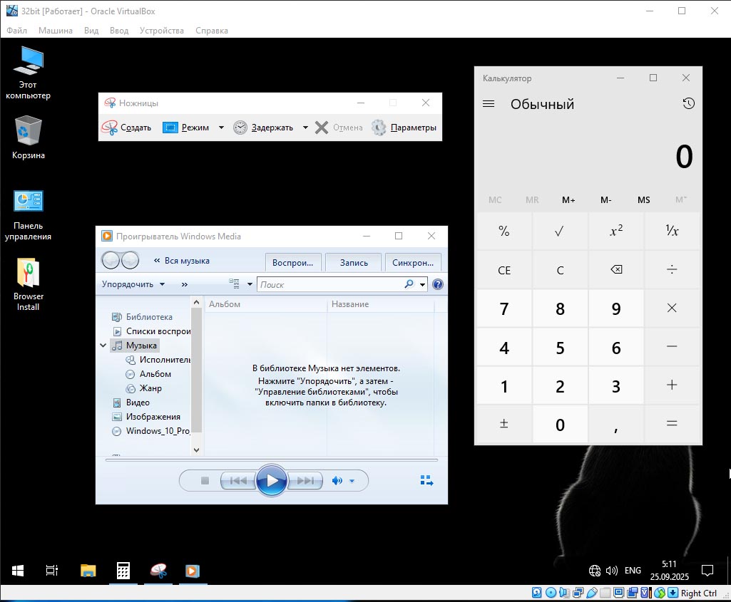The image size is (731, 602).
Task: Open the view options dropdown arrow
Action: [x=250, y=284]
